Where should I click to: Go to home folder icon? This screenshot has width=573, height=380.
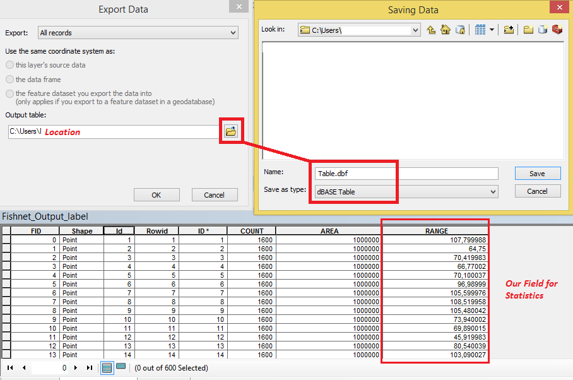(x=446, y=30)
